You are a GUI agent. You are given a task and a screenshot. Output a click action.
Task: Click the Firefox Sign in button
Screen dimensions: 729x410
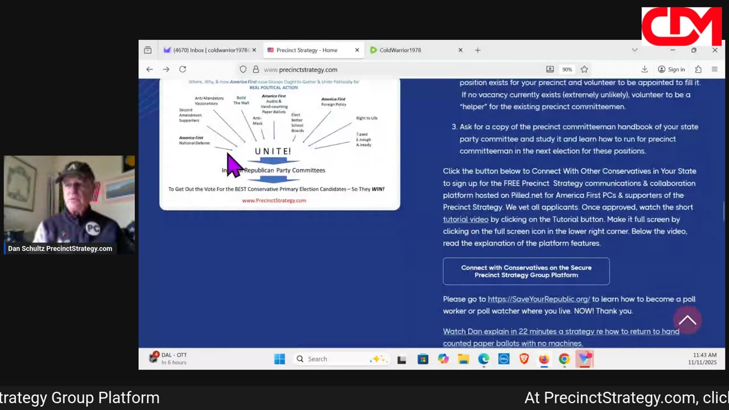click(x=671, y=69)
